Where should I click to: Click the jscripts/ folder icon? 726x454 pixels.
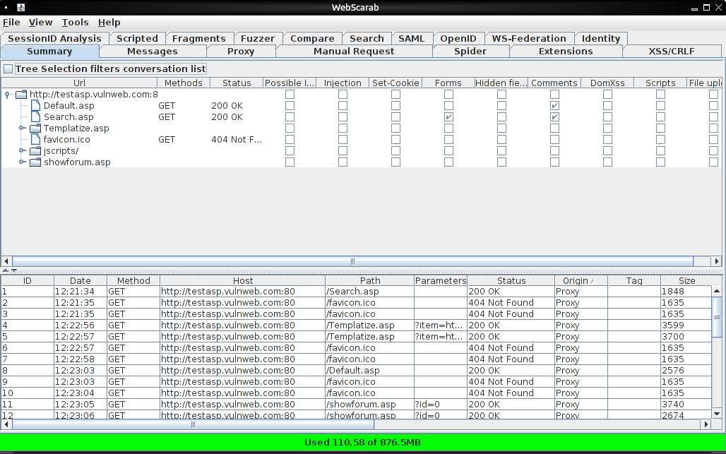tap(35, 151)
